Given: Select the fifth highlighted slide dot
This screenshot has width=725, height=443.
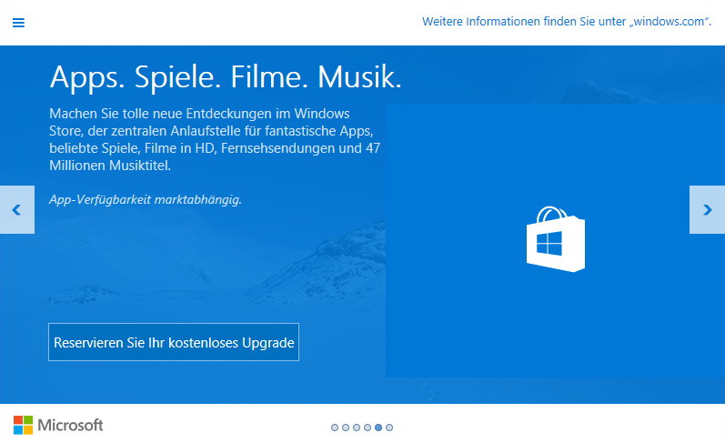Looking at the screenshot, I should (x=378, y=428).
